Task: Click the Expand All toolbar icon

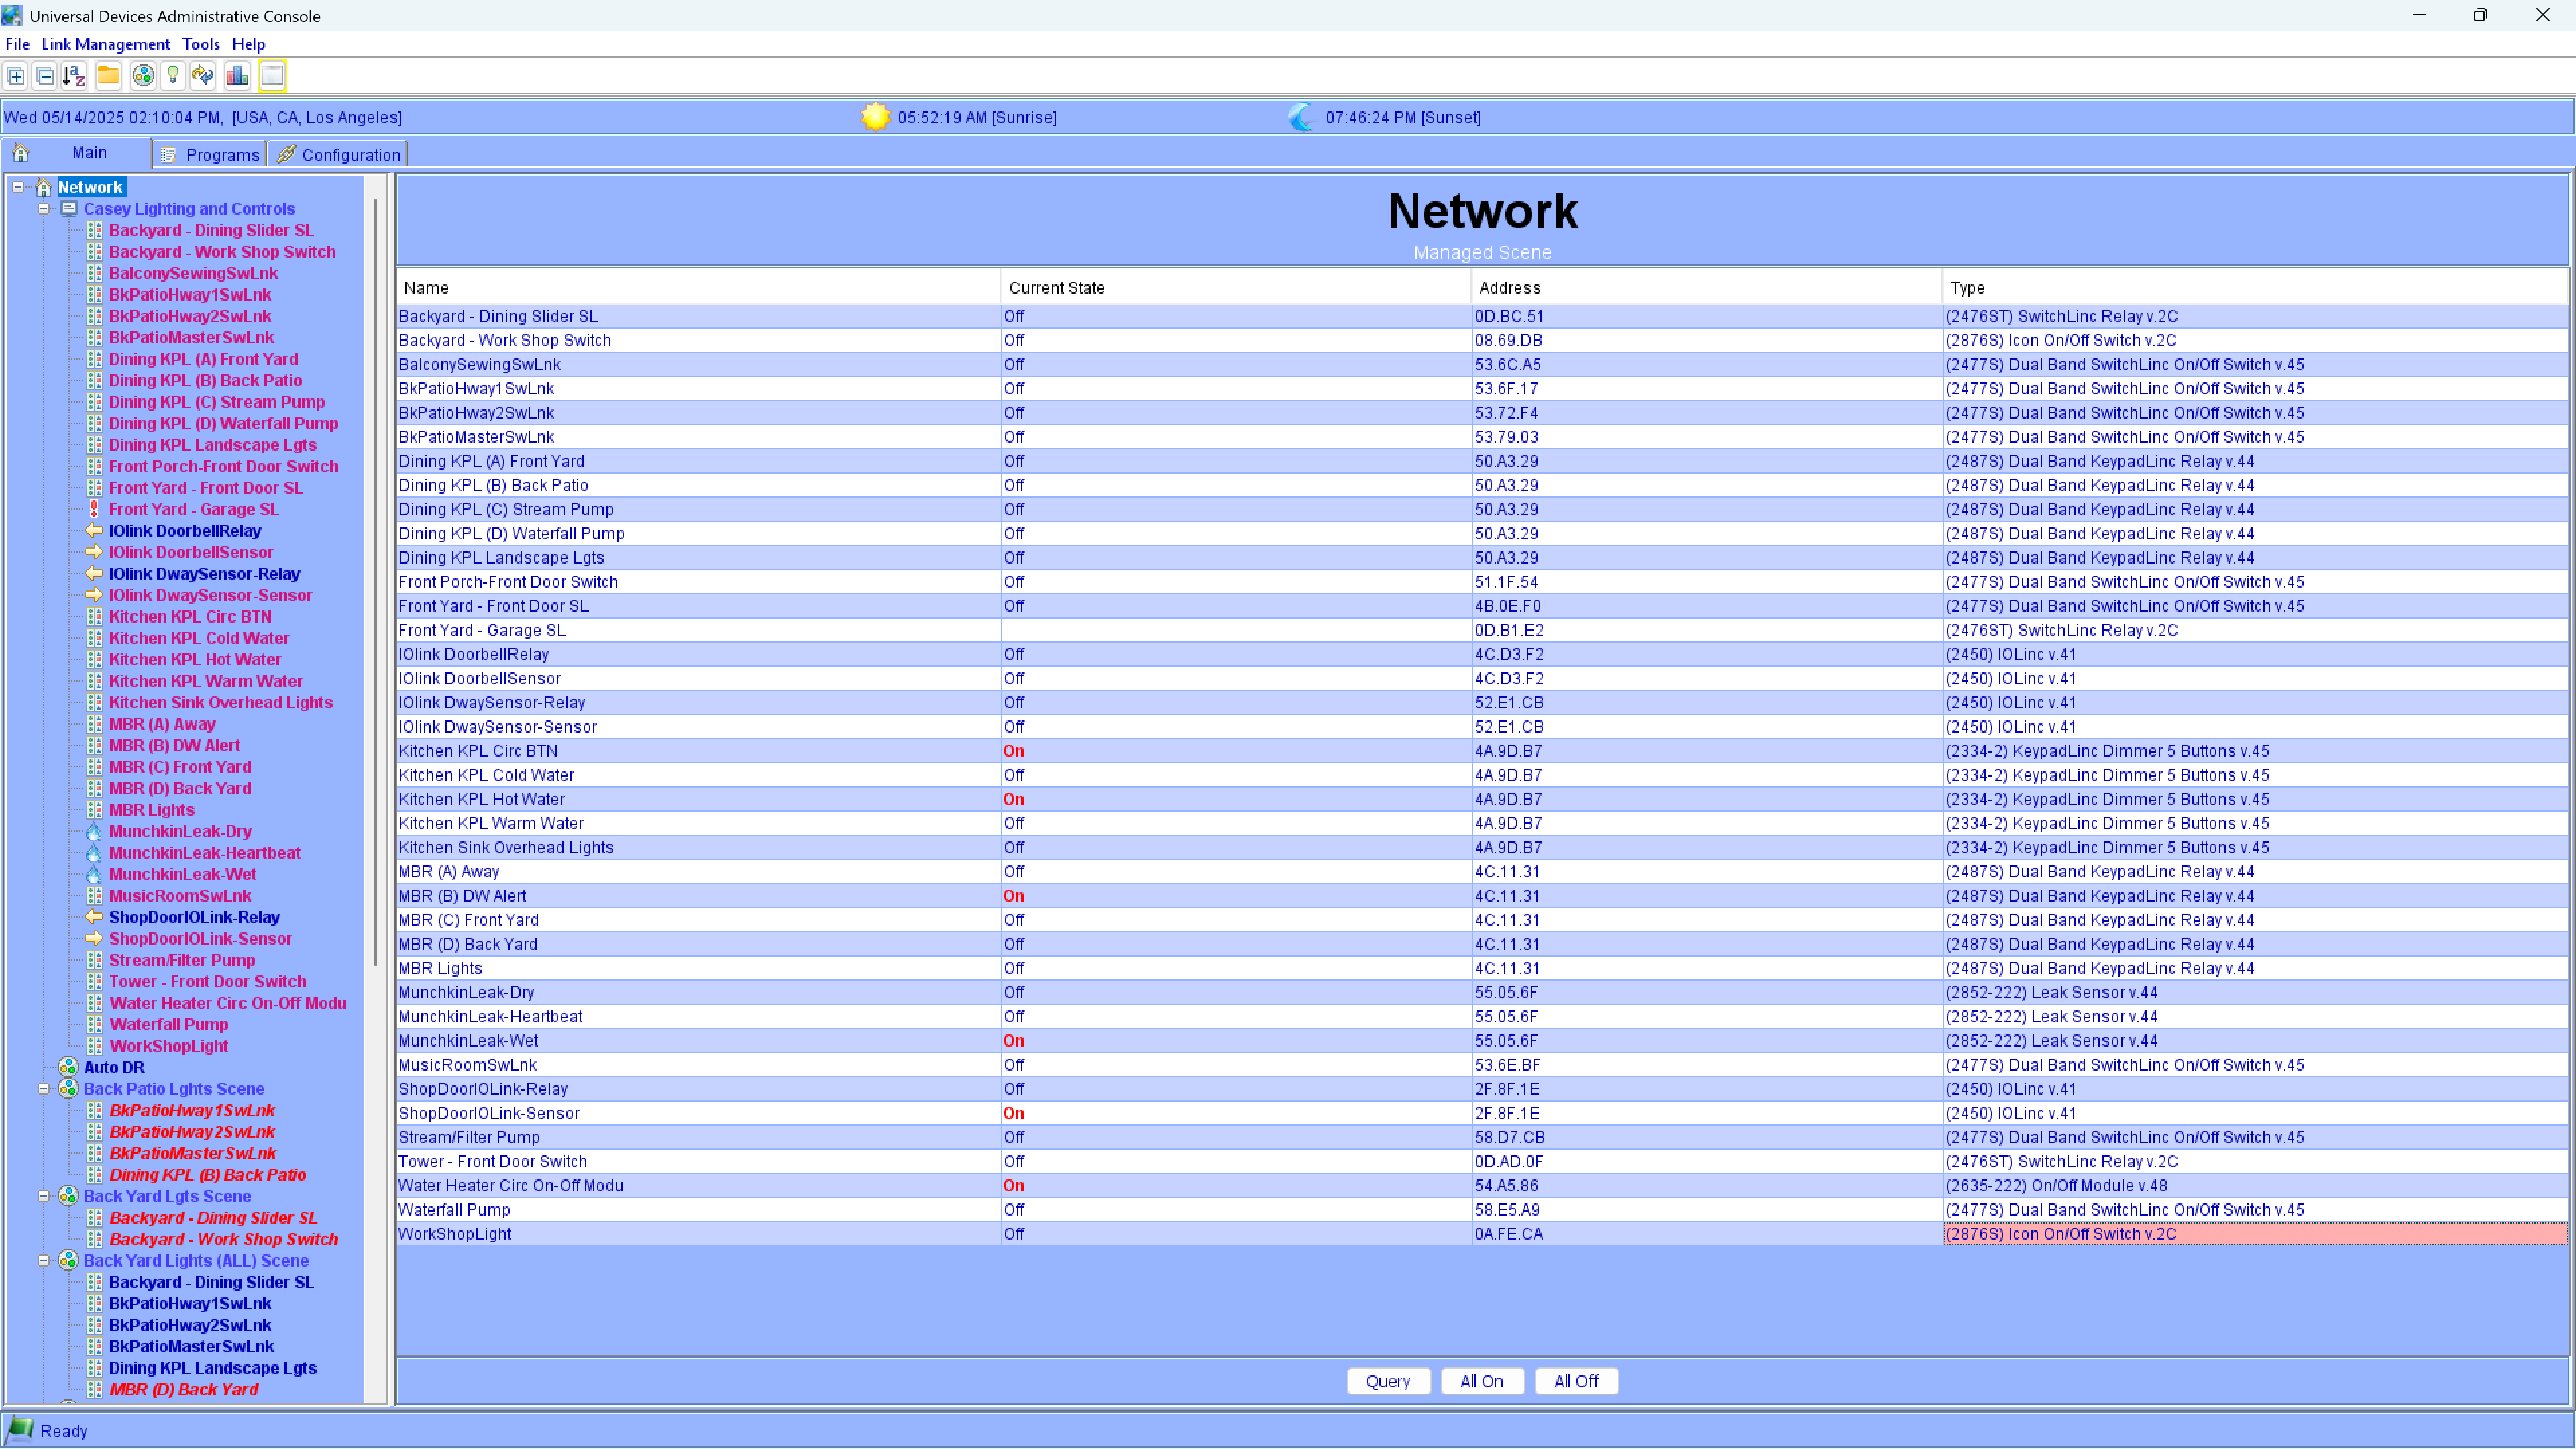Action: pyautogui.click(x=16, y=76)
